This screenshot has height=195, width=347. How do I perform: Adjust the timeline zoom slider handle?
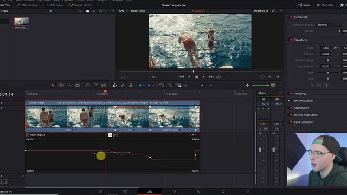[202, 86]
